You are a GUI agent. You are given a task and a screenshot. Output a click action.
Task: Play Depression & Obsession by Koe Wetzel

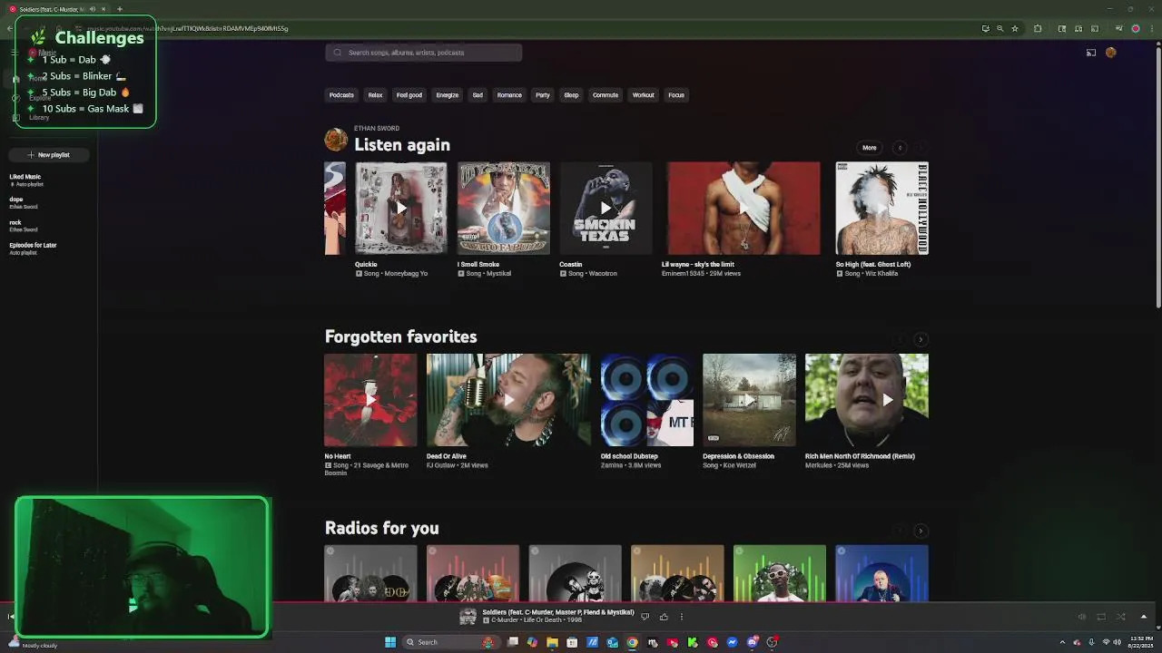pyautogui.click(x=749, y=400)
